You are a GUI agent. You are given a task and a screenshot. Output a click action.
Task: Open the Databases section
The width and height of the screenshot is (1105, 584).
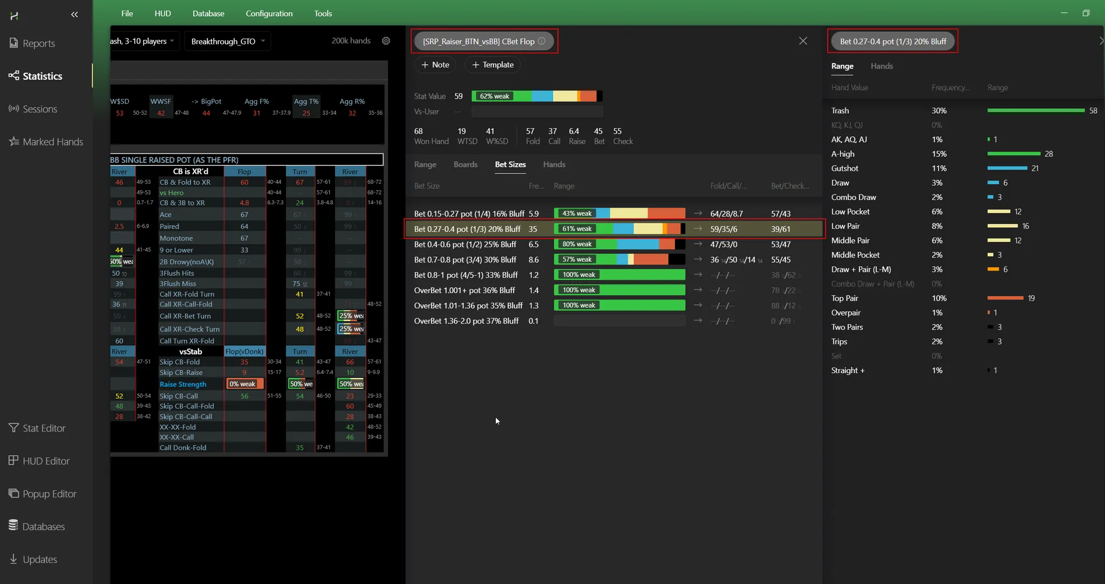(x=43, y=527)
